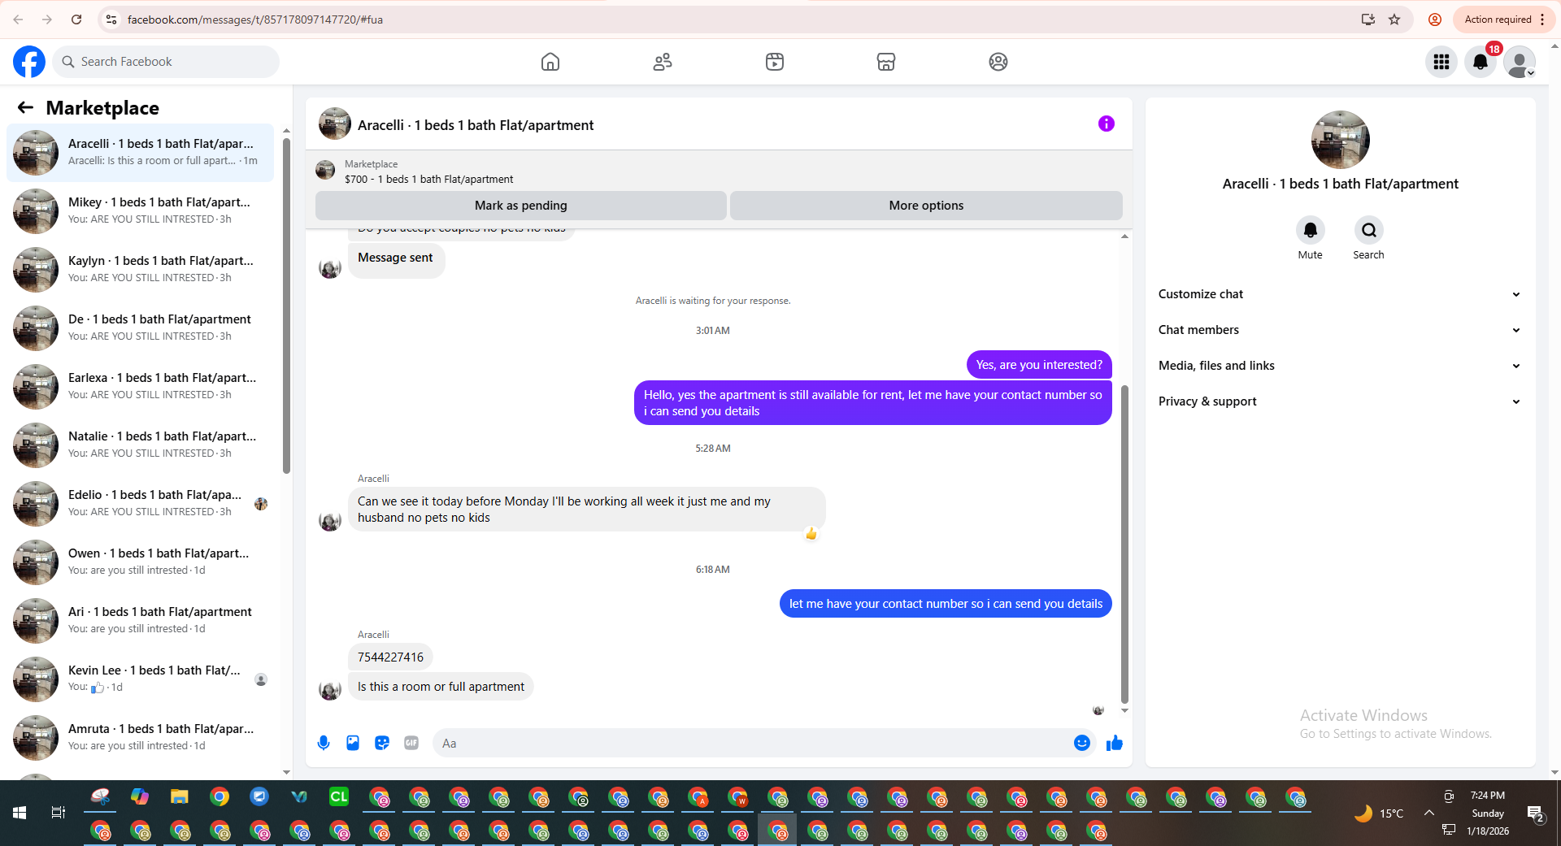This screenshot has width=1561, height=846.
Task: Click the large listing photo in info panel
Action: [x=1341, y=140]
